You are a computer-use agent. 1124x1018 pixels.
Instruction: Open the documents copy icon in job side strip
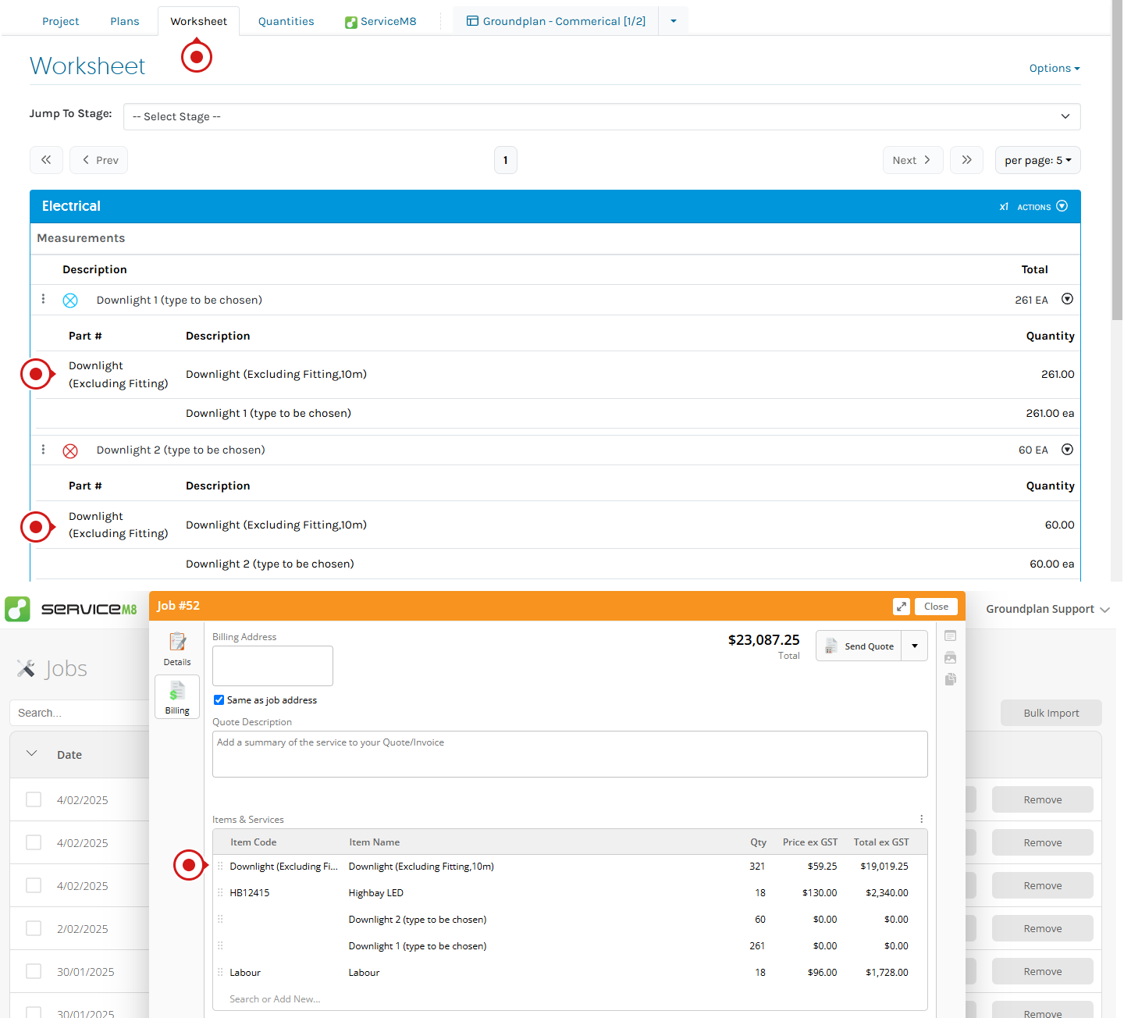pyautogui.click(x=950, y=679)
